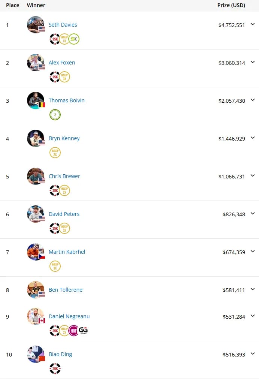Open Daniel Negreanu's profile link

pyautogui.click(x=69, y=316)
